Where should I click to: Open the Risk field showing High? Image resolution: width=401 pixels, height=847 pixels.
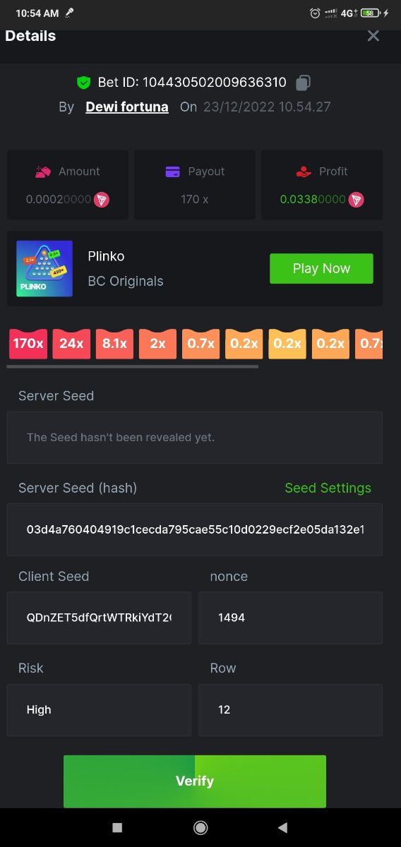click(x=99, y=710)
